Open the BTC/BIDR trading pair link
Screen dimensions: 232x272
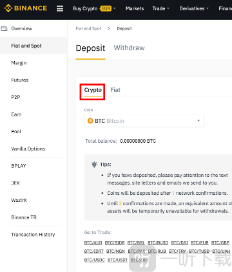click(x=115, y=243)
